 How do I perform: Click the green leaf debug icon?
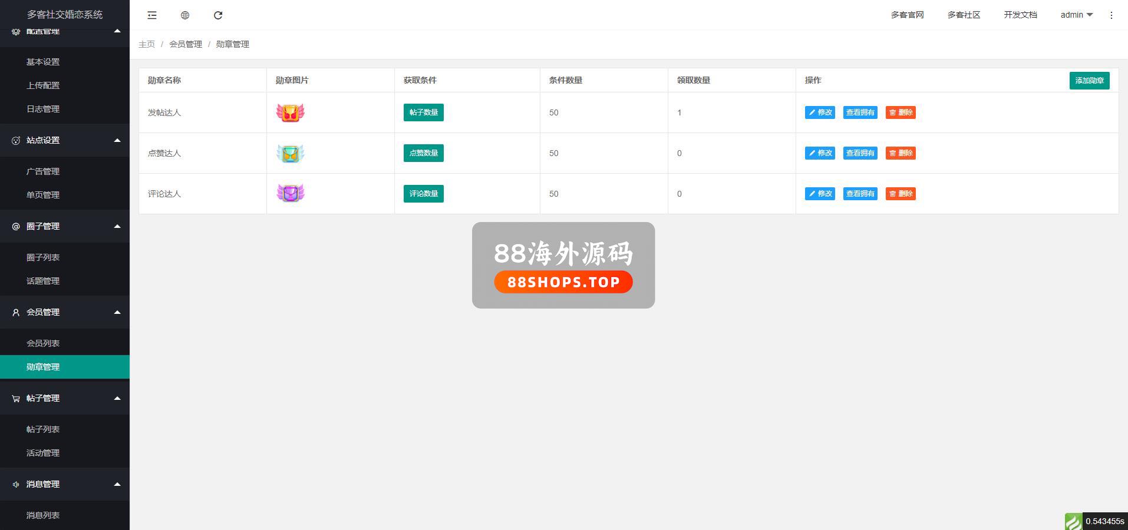click(x=1073, y=521)
